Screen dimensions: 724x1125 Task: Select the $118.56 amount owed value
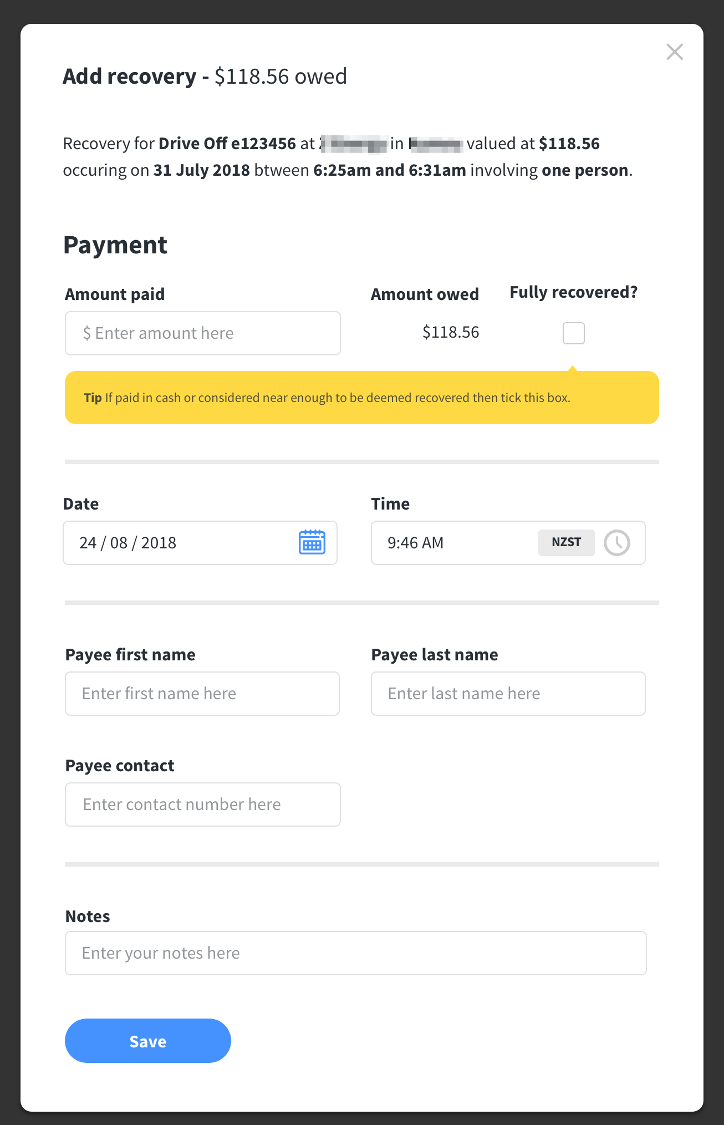click(x=451, y=332)
